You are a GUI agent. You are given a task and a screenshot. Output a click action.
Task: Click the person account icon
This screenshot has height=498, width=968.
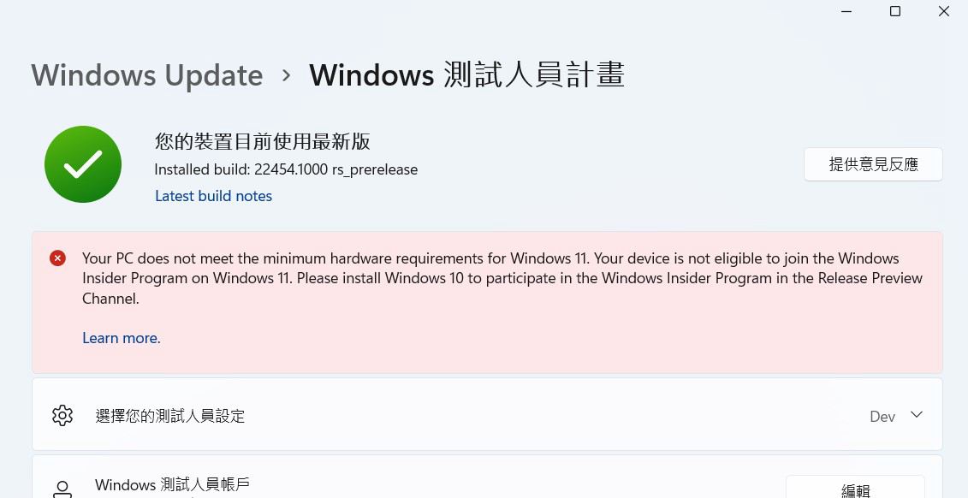click(x=62, y=490)
